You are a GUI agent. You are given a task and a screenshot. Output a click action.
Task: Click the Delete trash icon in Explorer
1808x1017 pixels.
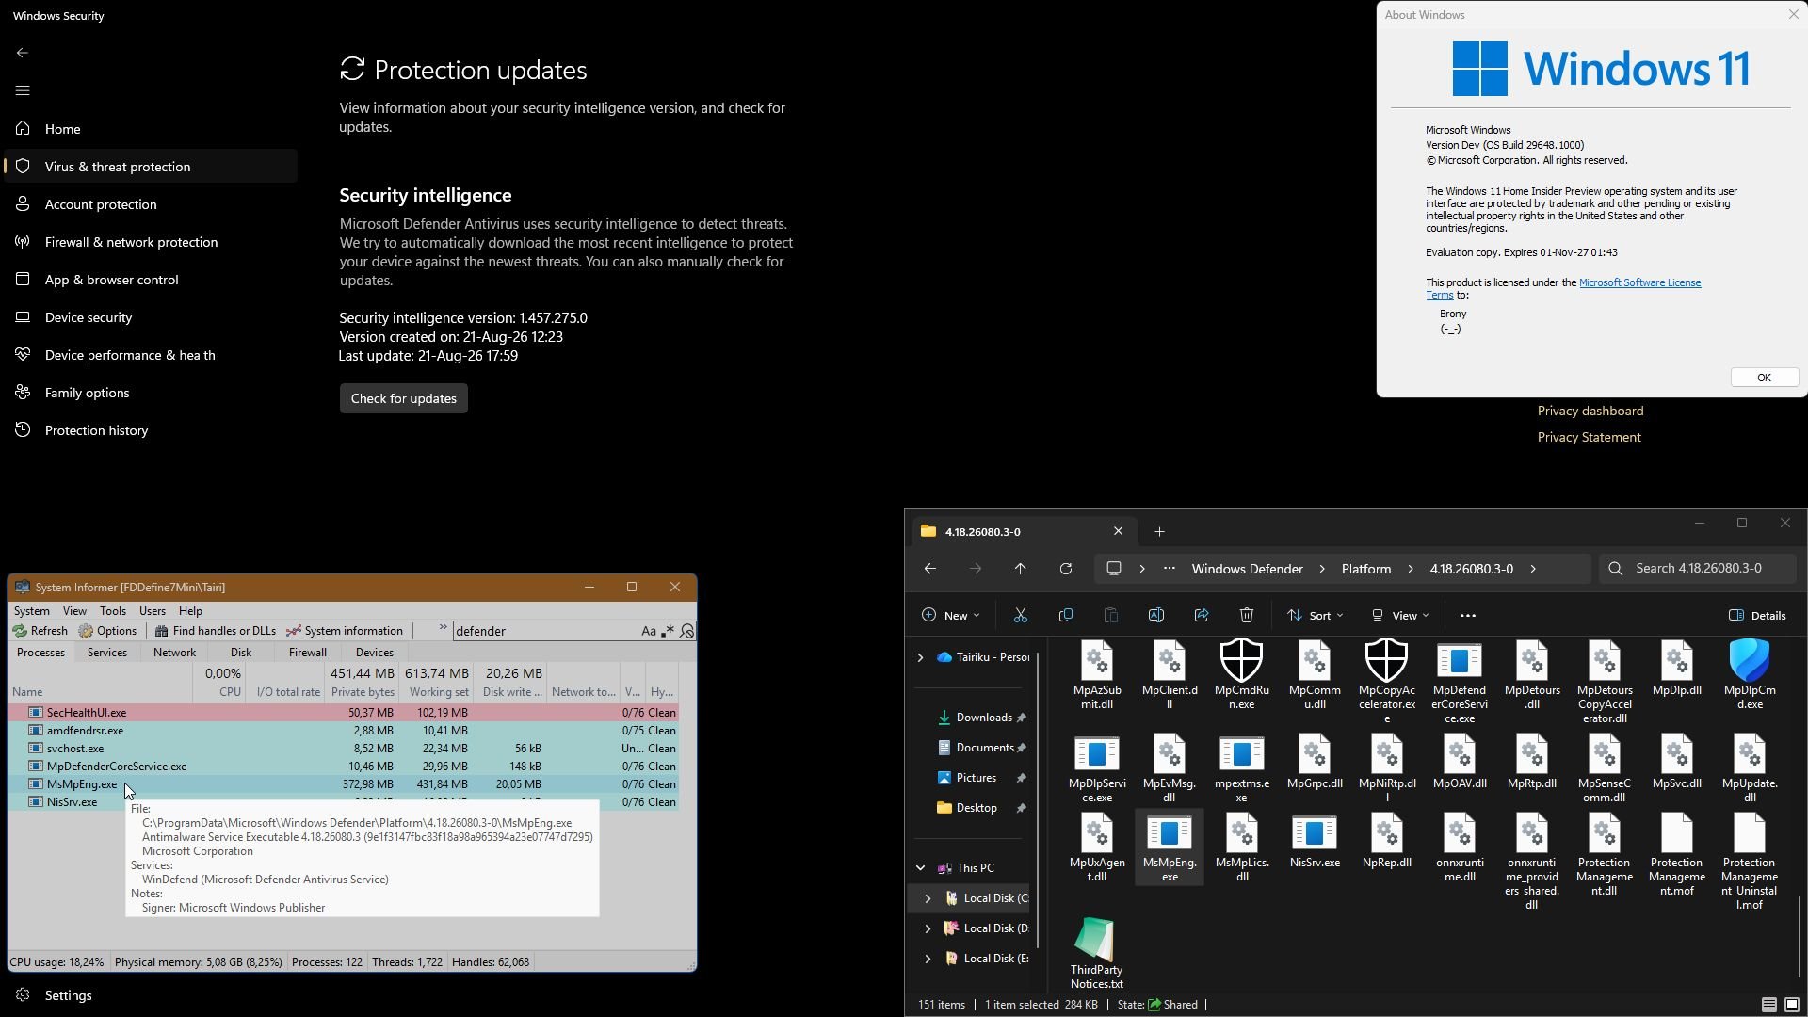coord(1246,616)
